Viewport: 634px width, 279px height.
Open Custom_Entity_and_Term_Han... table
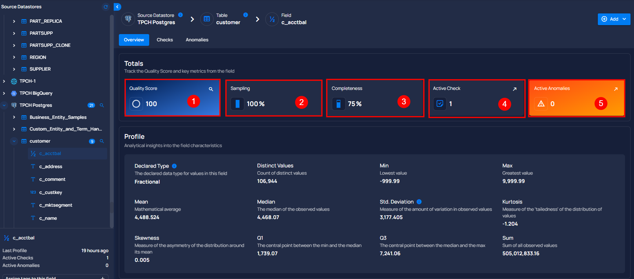pyautogui.click(x=66, y=129)
